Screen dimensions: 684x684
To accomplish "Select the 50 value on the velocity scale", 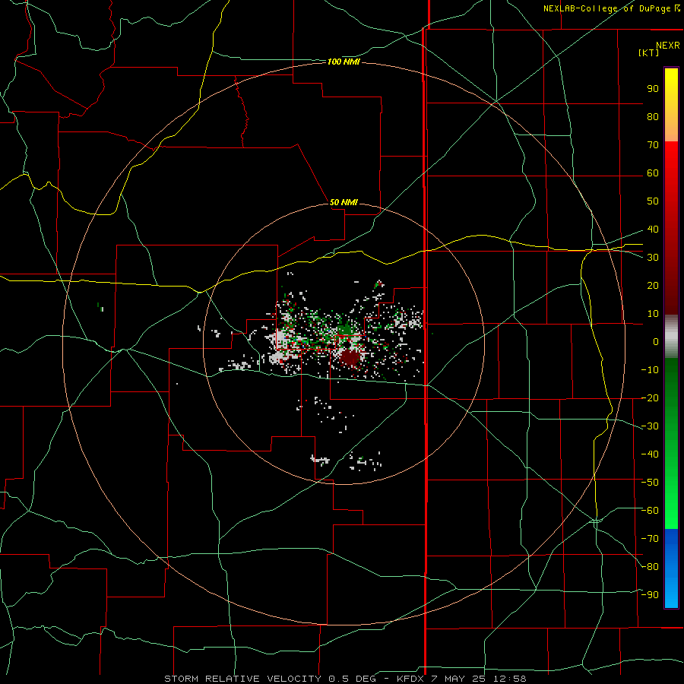I will [653, 201].
